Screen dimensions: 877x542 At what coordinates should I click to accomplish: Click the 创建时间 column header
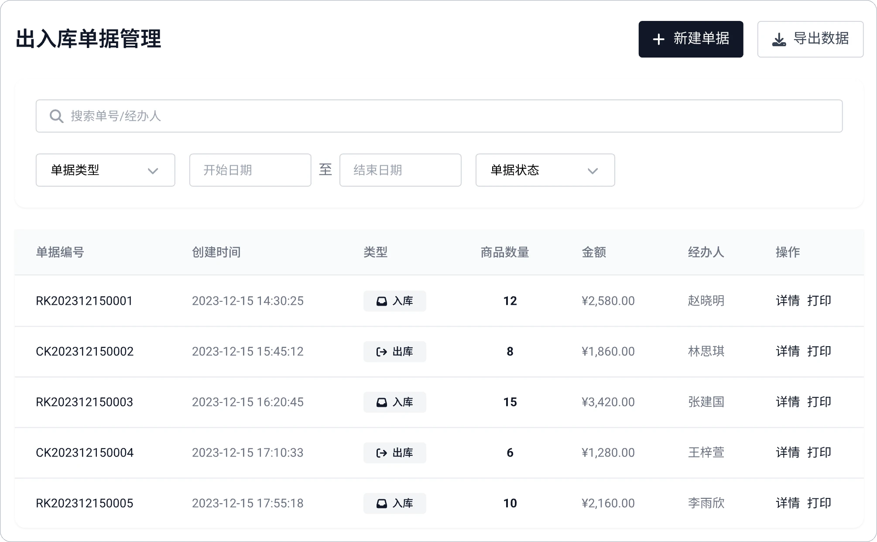216,252
